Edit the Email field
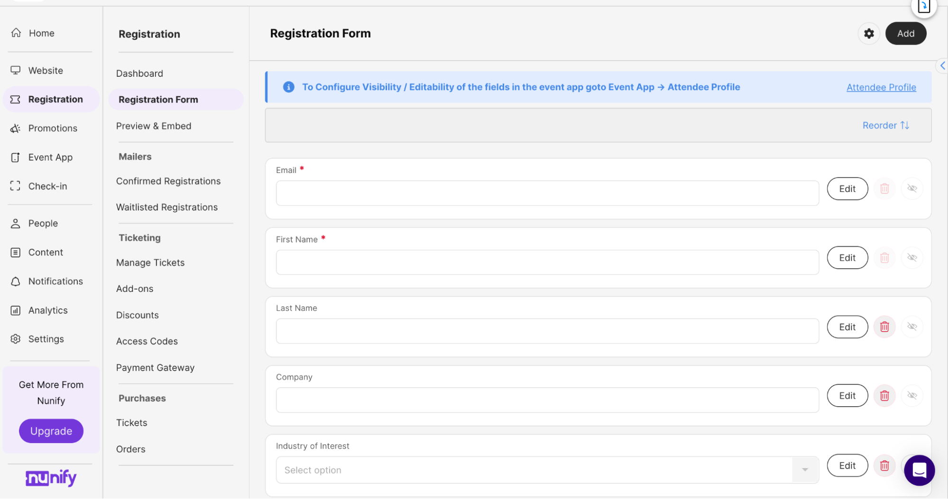This screenshot has height=499, width=948. point(847,189)
